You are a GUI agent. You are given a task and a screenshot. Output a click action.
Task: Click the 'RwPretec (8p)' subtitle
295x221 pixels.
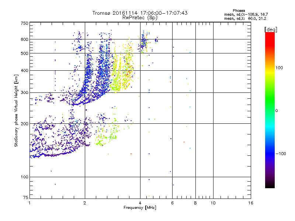point(140,18)
